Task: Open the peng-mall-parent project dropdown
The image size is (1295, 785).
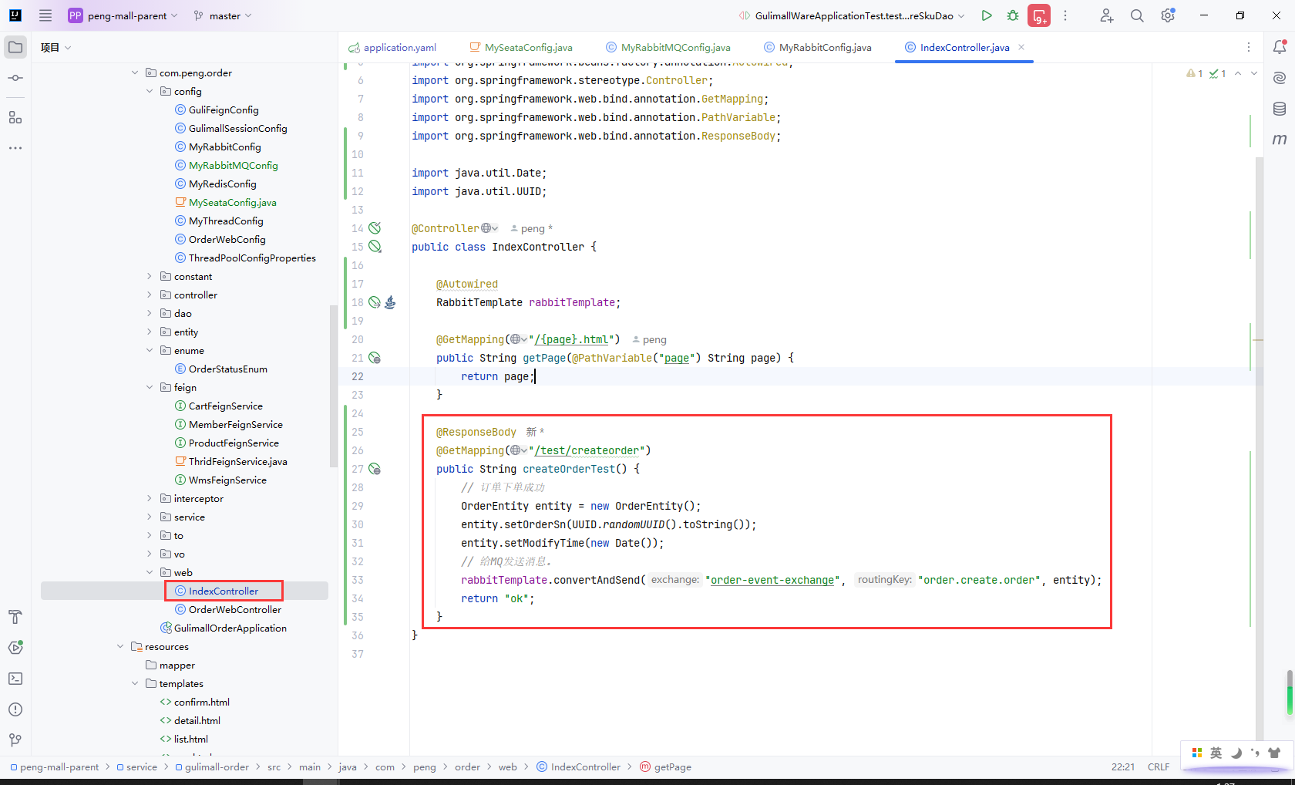Action: (123, 15)
